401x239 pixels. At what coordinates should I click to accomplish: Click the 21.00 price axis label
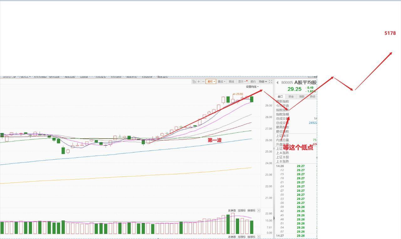(269, 198)
